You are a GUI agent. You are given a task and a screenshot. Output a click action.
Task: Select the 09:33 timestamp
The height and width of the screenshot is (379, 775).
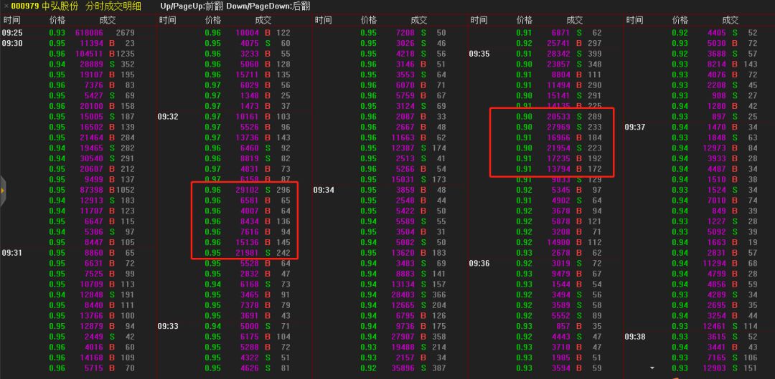[167, 326]
